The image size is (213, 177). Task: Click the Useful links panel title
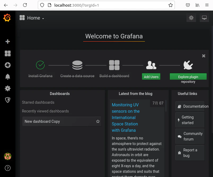coord(188,94)
